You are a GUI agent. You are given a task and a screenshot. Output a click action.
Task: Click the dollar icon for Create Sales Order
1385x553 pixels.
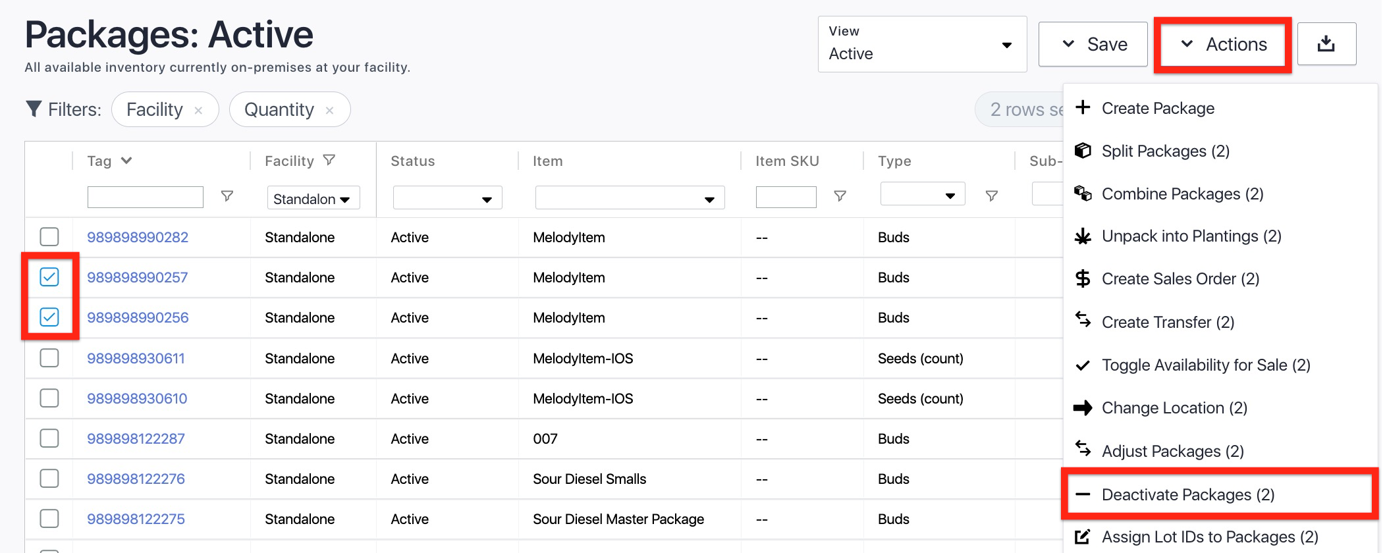[1083, 278]
